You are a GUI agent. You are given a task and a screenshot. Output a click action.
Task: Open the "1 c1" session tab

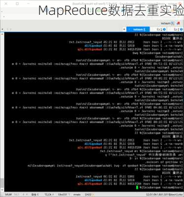[x=176, y=30]
